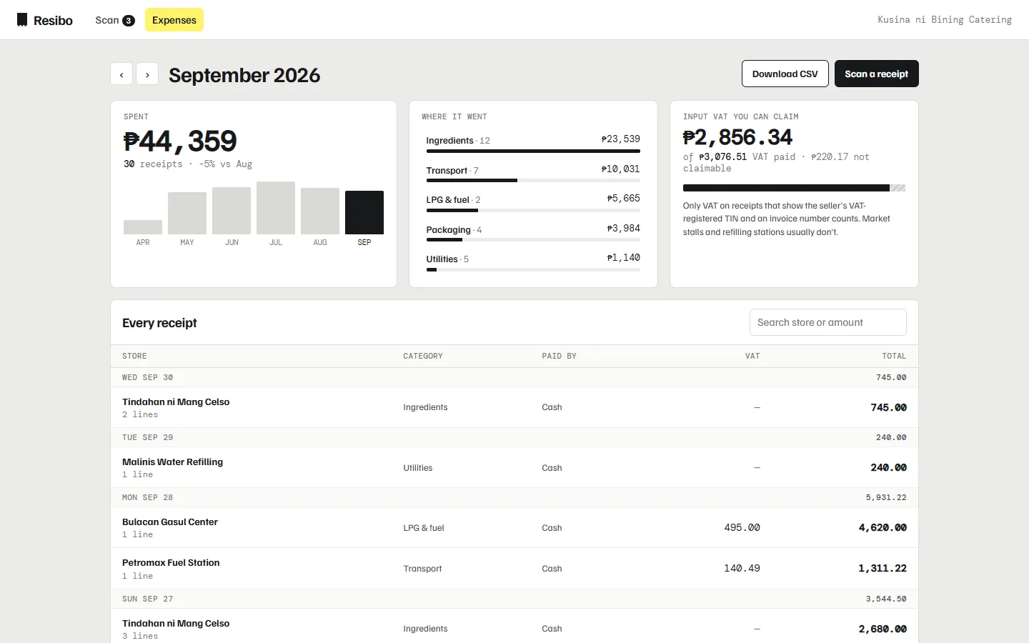1029x643 pixels.
Task: Click the Scan tab's 3 badge
Action: point(129,21)
